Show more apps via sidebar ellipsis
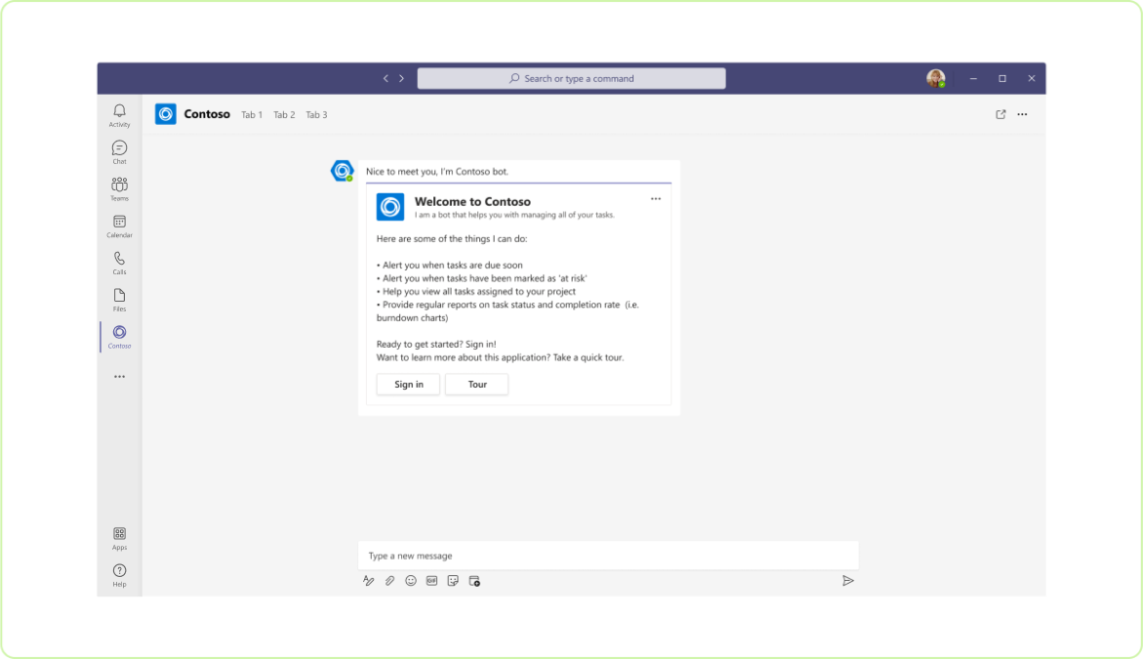The width and height of the screenshot is (1143, 659). [119, 377]
